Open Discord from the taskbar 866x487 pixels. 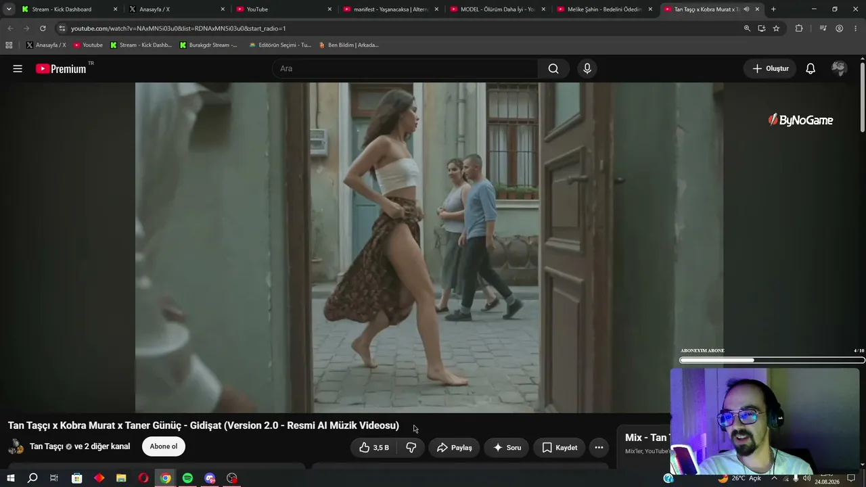(210, 478)
